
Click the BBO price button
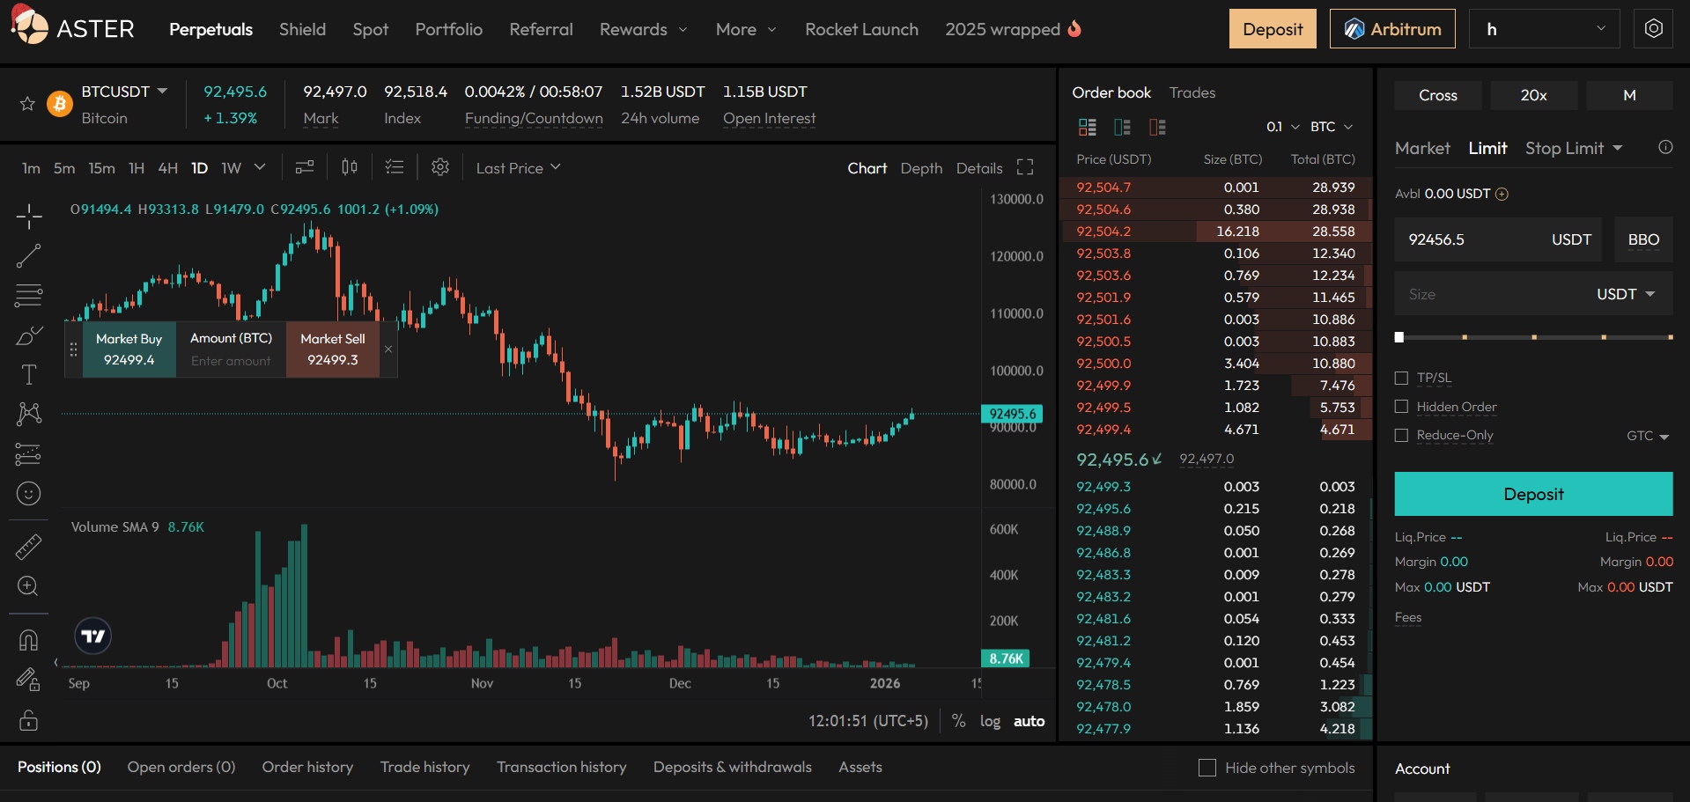coord(1643,239)
